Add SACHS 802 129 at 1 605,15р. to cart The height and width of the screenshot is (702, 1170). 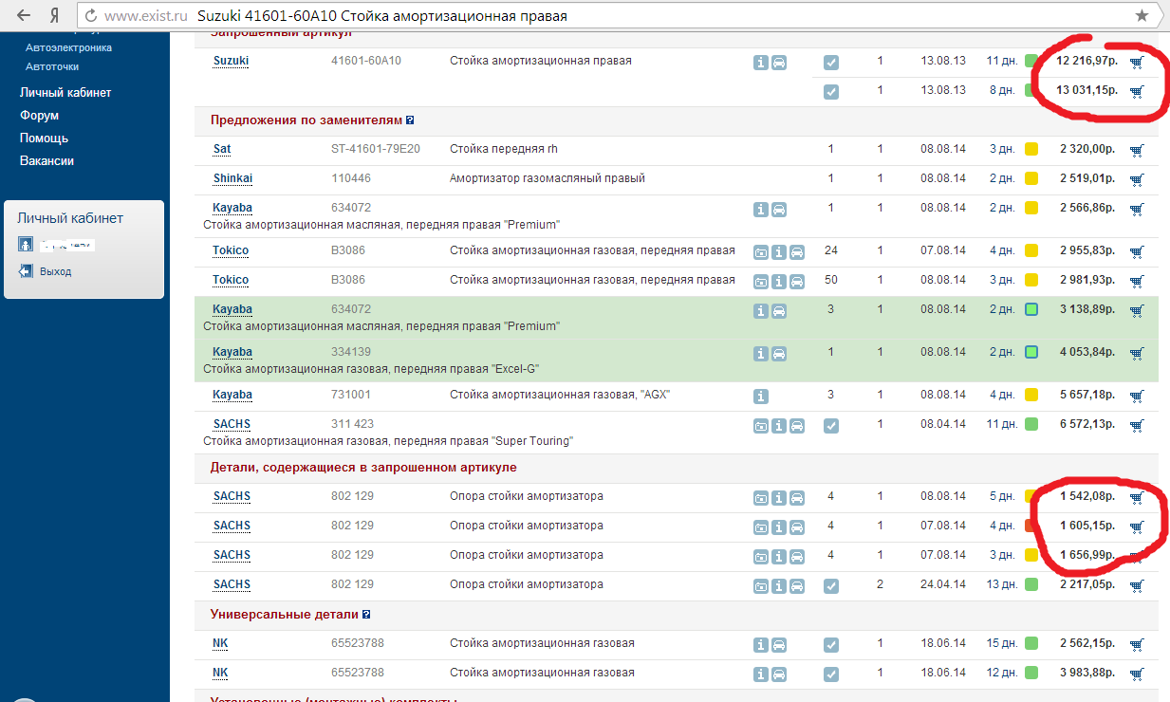1137,526
